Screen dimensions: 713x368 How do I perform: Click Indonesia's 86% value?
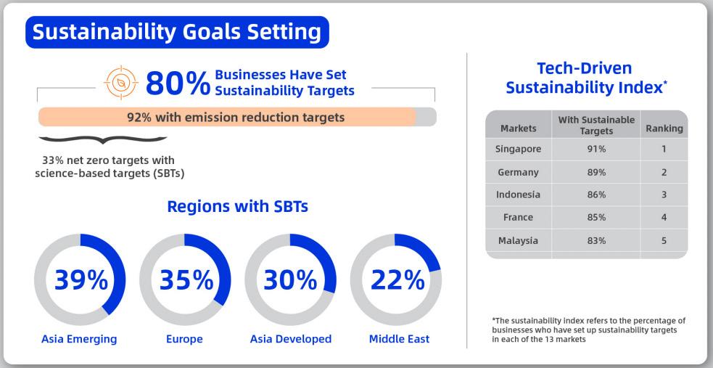pyautogui.click(x=596, y=195)
